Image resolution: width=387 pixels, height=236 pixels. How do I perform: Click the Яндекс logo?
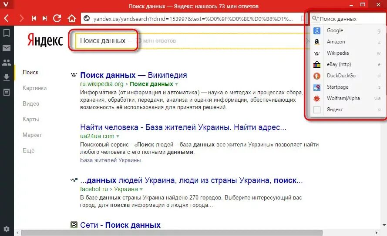[45, 40]
